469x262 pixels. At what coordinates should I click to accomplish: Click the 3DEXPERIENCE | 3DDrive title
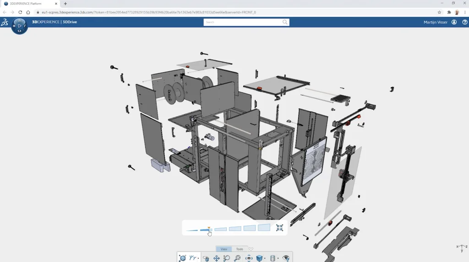click(x=55, y=22)
